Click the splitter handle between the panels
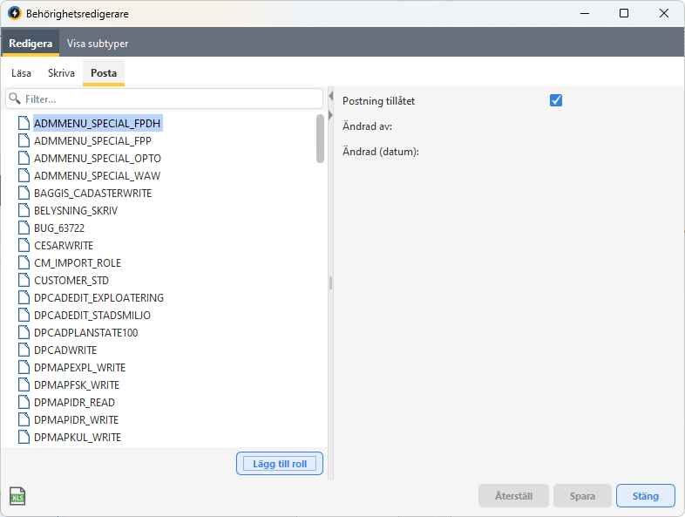The width and height of the screenshot is (685, 517). coord(330,282)
